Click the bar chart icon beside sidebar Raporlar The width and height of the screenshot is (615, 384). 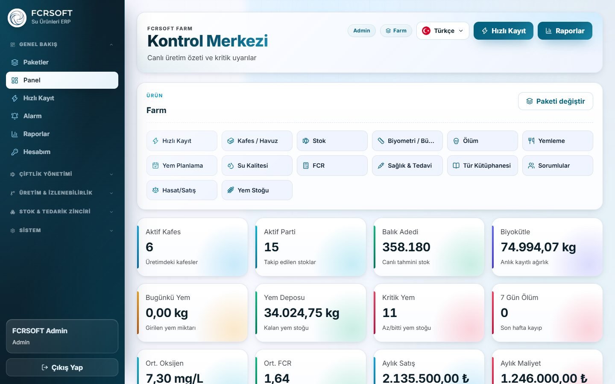point(15,134)
